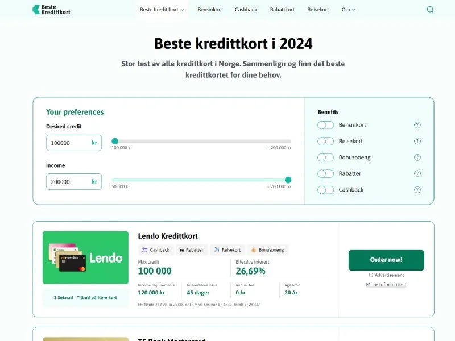Click the '120 000 kr' income requirement

(x=151, y=293)
